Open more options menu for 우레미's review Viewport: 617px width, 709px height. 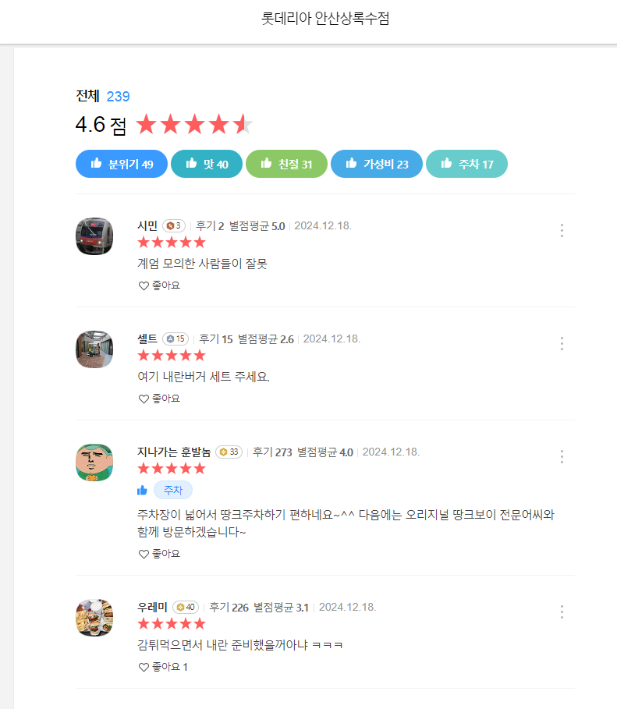pyautogui.click(x=562, y=612)
